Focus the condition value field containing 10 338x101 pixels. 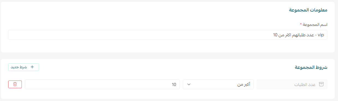pyautogui.click(x=102, y=84)
